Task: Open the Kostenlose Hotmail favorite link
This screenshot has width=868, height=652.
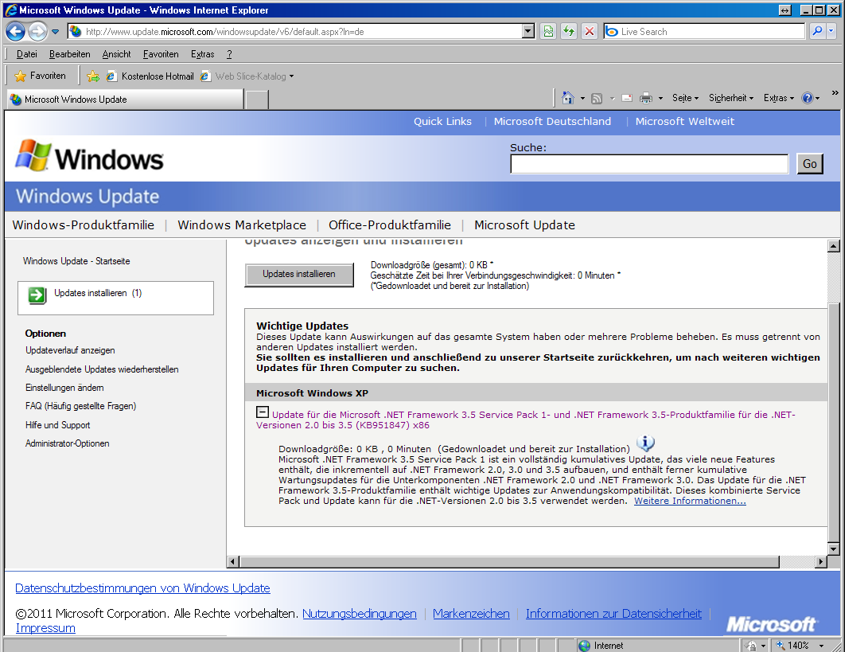Action: pos(150,76)
